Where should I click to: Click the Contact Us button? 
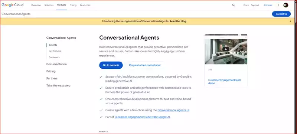tap(281, 14)
